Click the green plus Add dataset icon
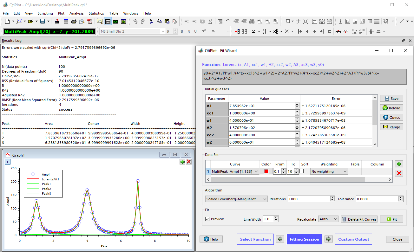This screenshot has height=252, width=414. click(399, 164)
